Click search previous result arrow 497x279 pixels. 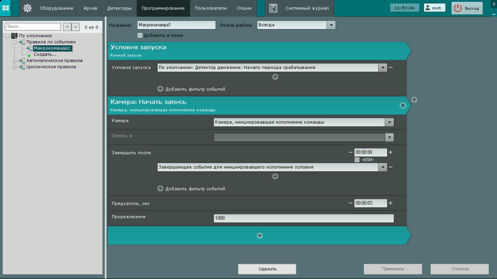pyautogui.click(x=67, y=27)
